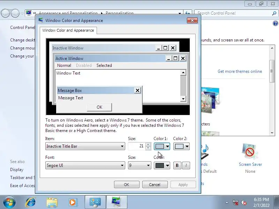Screen dimensions: 279x209
Task: Open the Color 1 picker dropdown
Action: (x=162, y=146)
